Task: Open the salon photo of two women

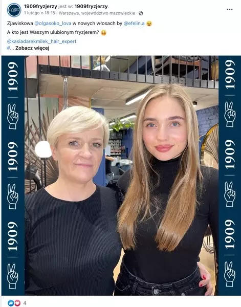Action: point(121,176)
